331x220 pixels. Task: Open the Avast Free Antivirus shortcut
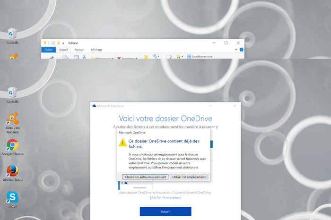coord(12,118)
